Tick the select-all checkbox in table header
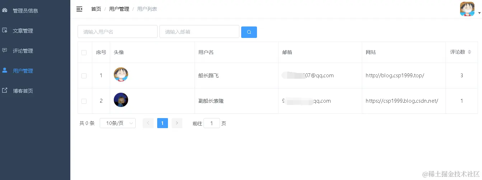Viewport: 482px width, 180px height. (84, 53)
